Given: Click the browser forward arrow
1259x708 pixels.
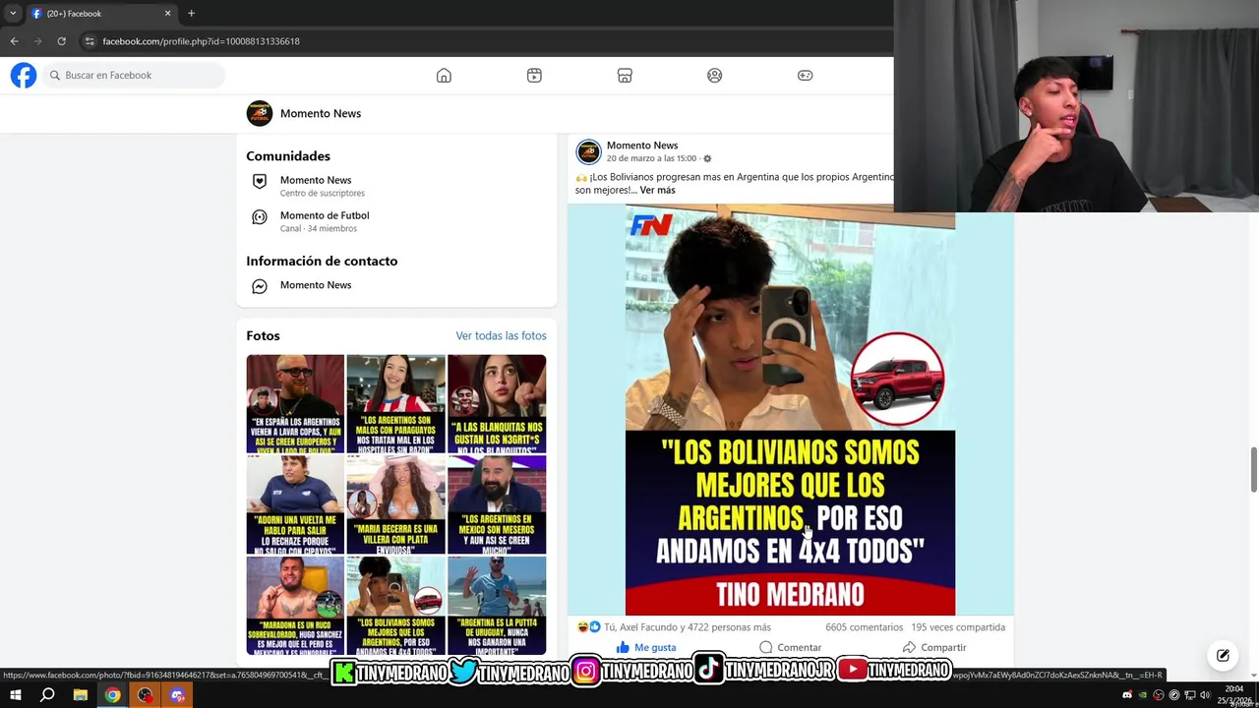Looking at the screenshot, I should coord(38,41).
